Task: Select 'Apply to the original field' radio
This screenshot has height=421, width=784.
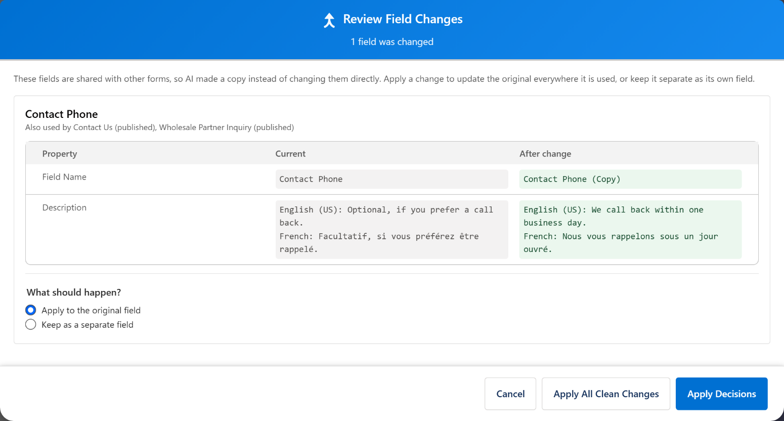Action: 31,310
